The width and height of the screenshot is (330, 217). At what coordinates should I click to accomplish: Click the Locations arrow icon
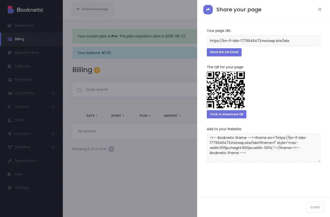tap(10, 134)
